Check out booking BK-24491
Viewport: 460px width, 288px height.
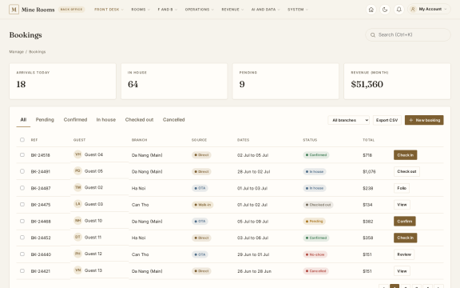coord(406,172)
